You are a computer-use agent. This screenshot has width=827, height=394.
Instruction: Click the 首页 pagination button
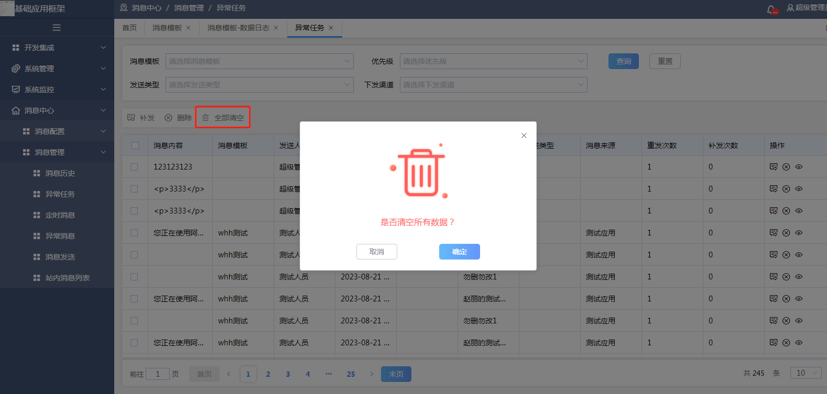204,374
